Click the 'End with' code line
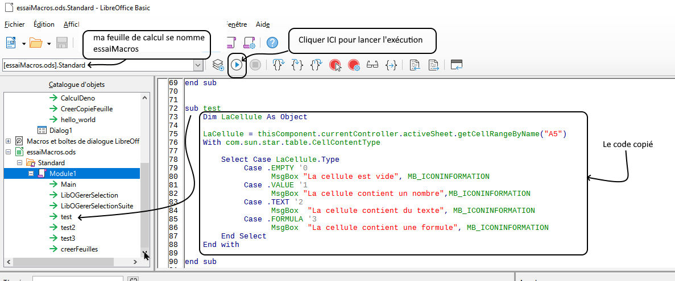Screen dimensions: 675x281 click(221, 245)
